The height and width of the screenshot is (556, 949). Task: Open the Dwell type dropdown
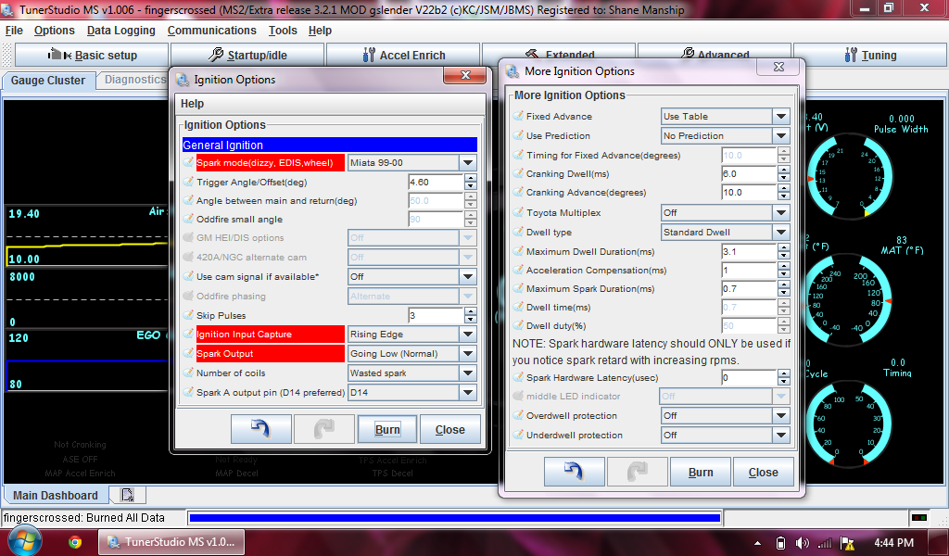point(726,232)
